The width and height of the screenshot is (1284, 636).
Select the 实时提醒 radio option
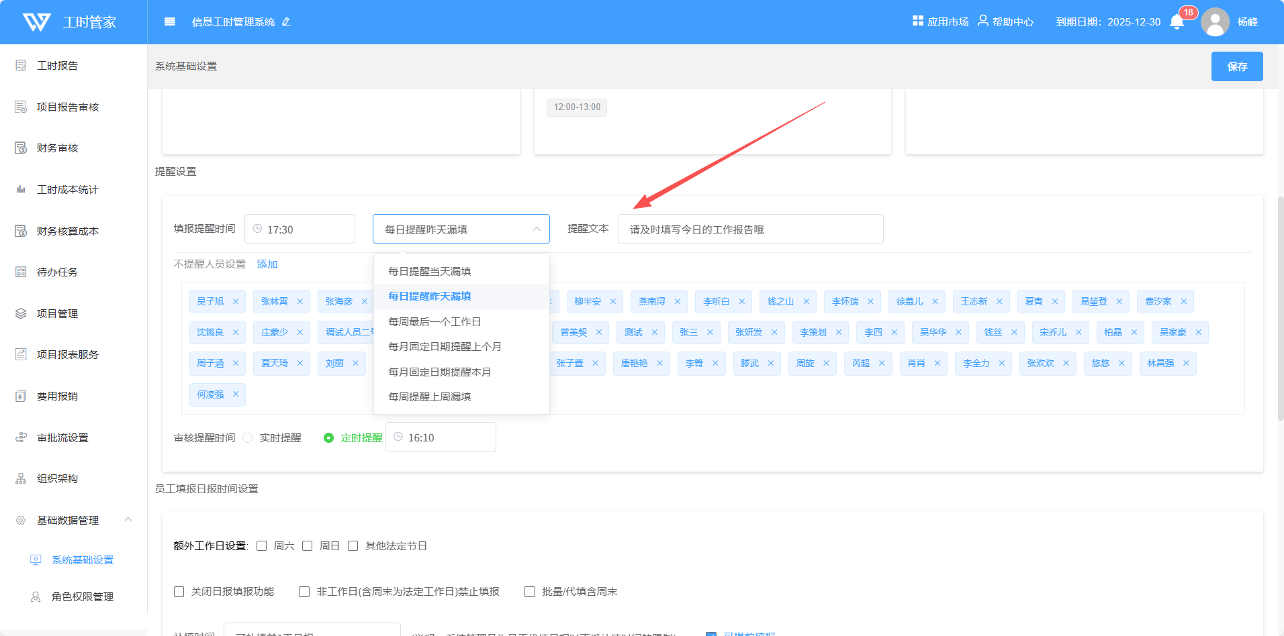pos(248,437)
